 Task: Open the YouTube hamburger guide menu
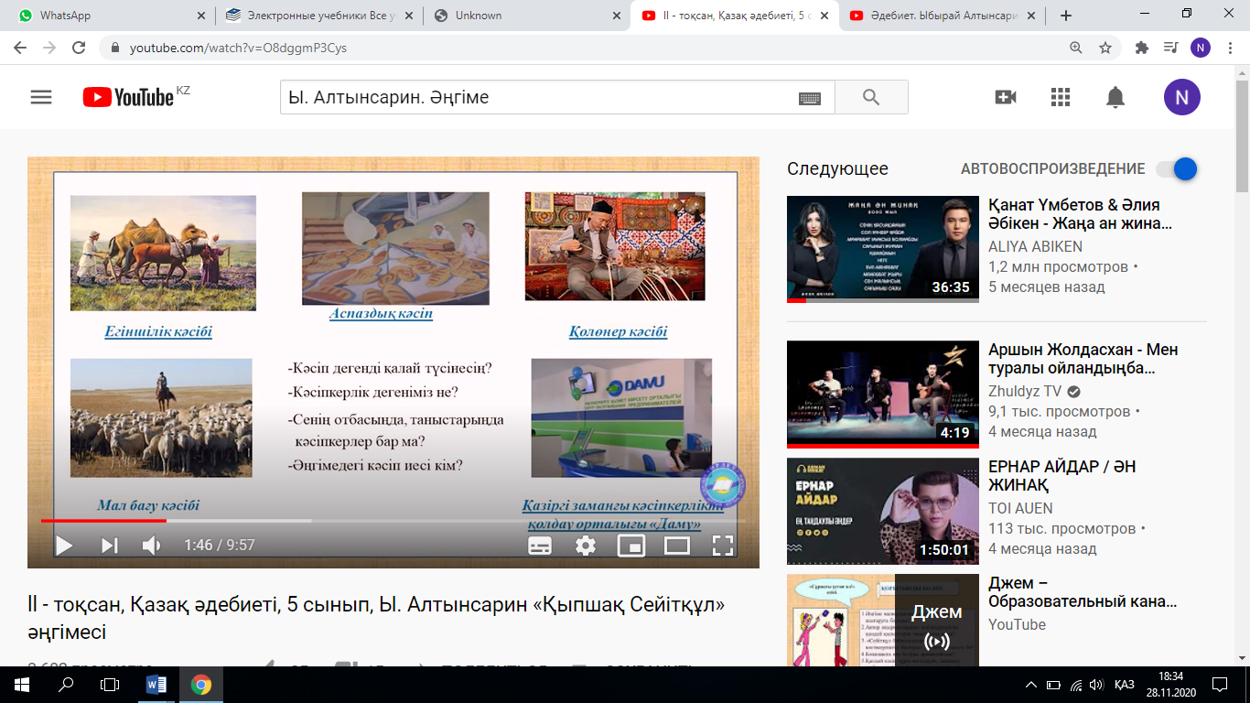click(x=41, y=97)
